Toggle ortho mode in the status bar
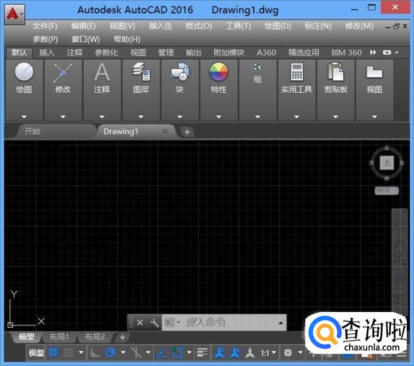The image size is (414, 366). [x=95, y=353]
